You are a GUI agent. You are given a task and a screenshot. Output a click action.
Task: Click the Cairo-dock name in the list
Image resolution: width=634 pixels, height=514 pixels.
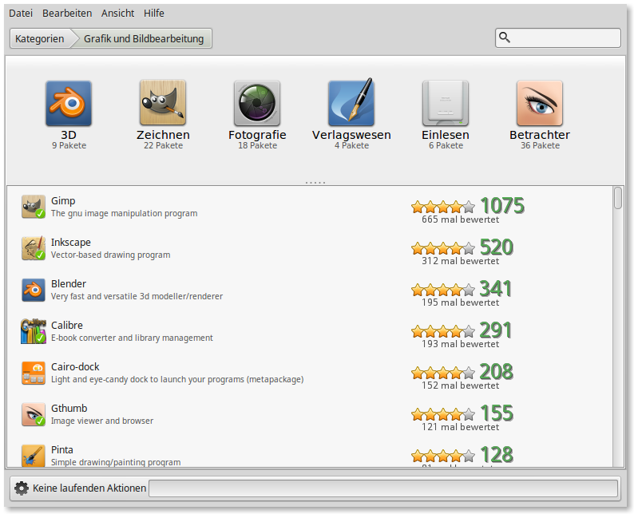tap(75, 367)
